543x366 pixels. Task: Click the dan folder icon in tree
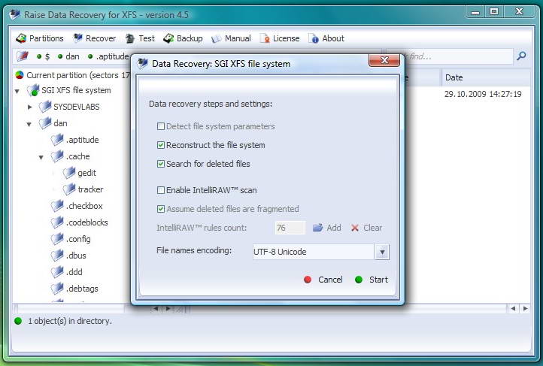click(x=45, y=123)
